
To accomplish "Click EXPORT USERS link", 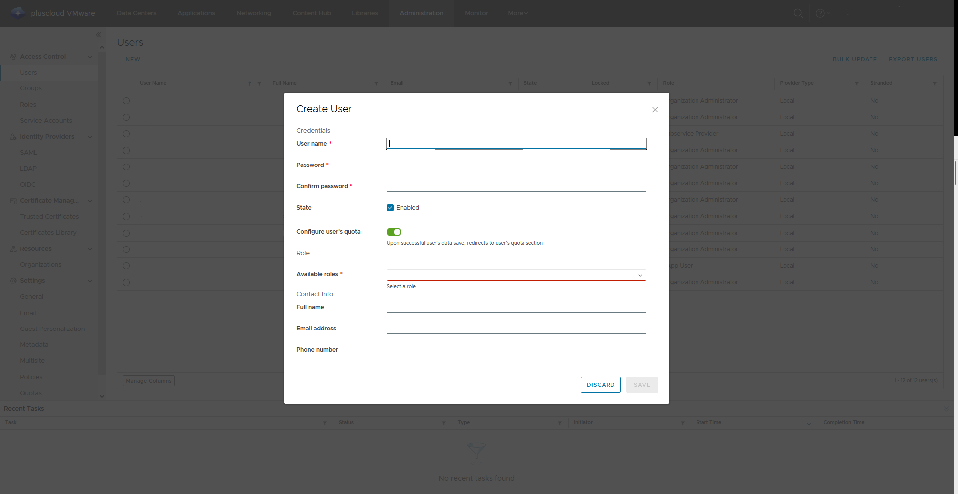I will point(913,59).
